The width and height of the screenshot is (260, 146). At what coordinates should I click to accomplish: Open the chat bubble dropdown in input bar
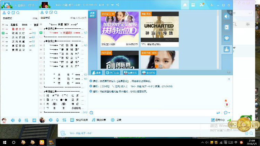[227, 113]
